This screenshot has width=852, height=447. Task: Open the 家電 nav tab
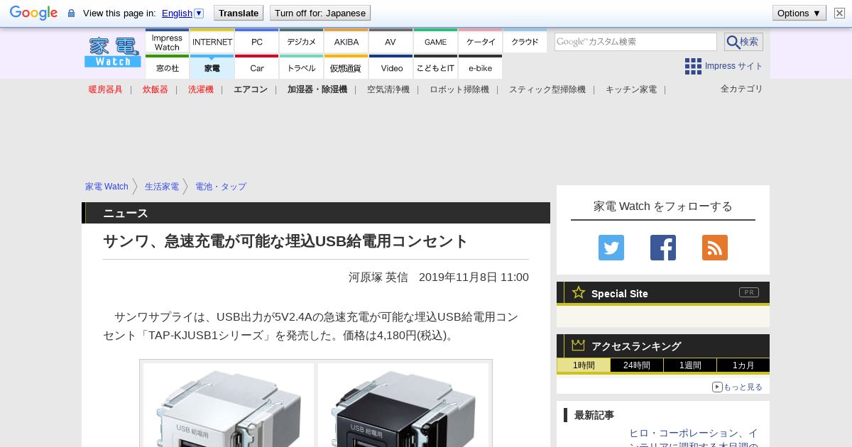pos(212,67)
